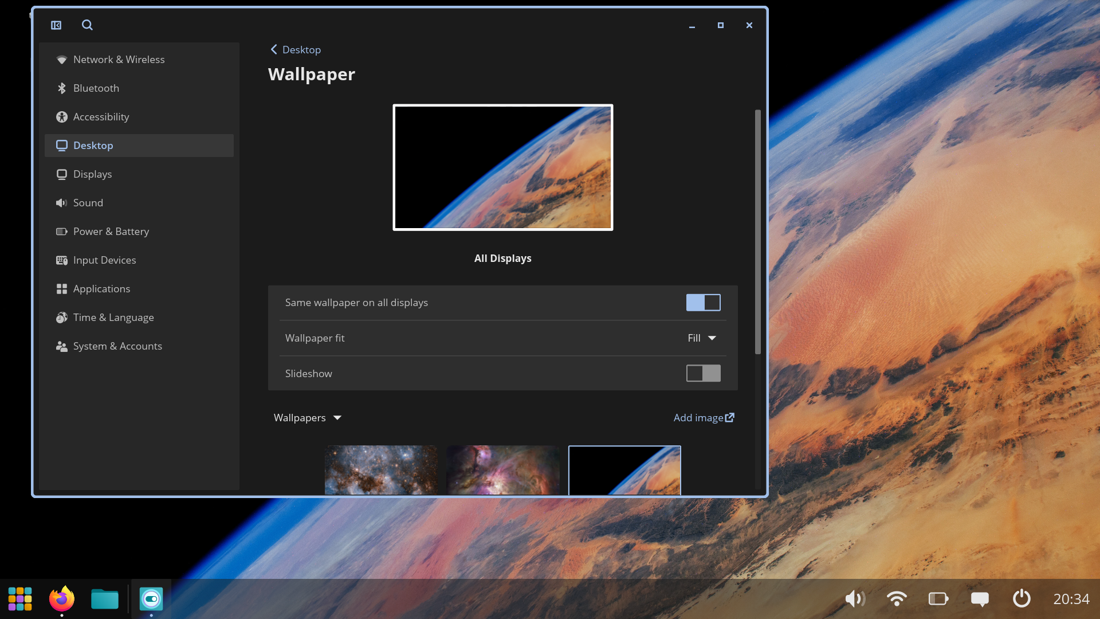Go back to Desktop via breadcrumb link
Screen dimensions: 1100x619
295,50
